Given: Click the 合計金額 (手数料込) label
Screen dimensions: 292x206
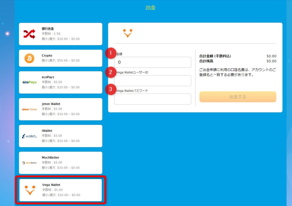Looking at the screenshot, I should 215,56.
